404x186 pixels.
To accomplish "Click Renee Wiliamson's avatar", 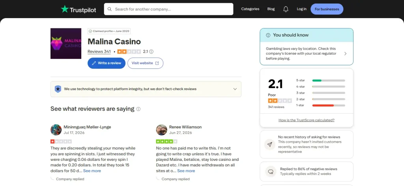I will 161,130.
